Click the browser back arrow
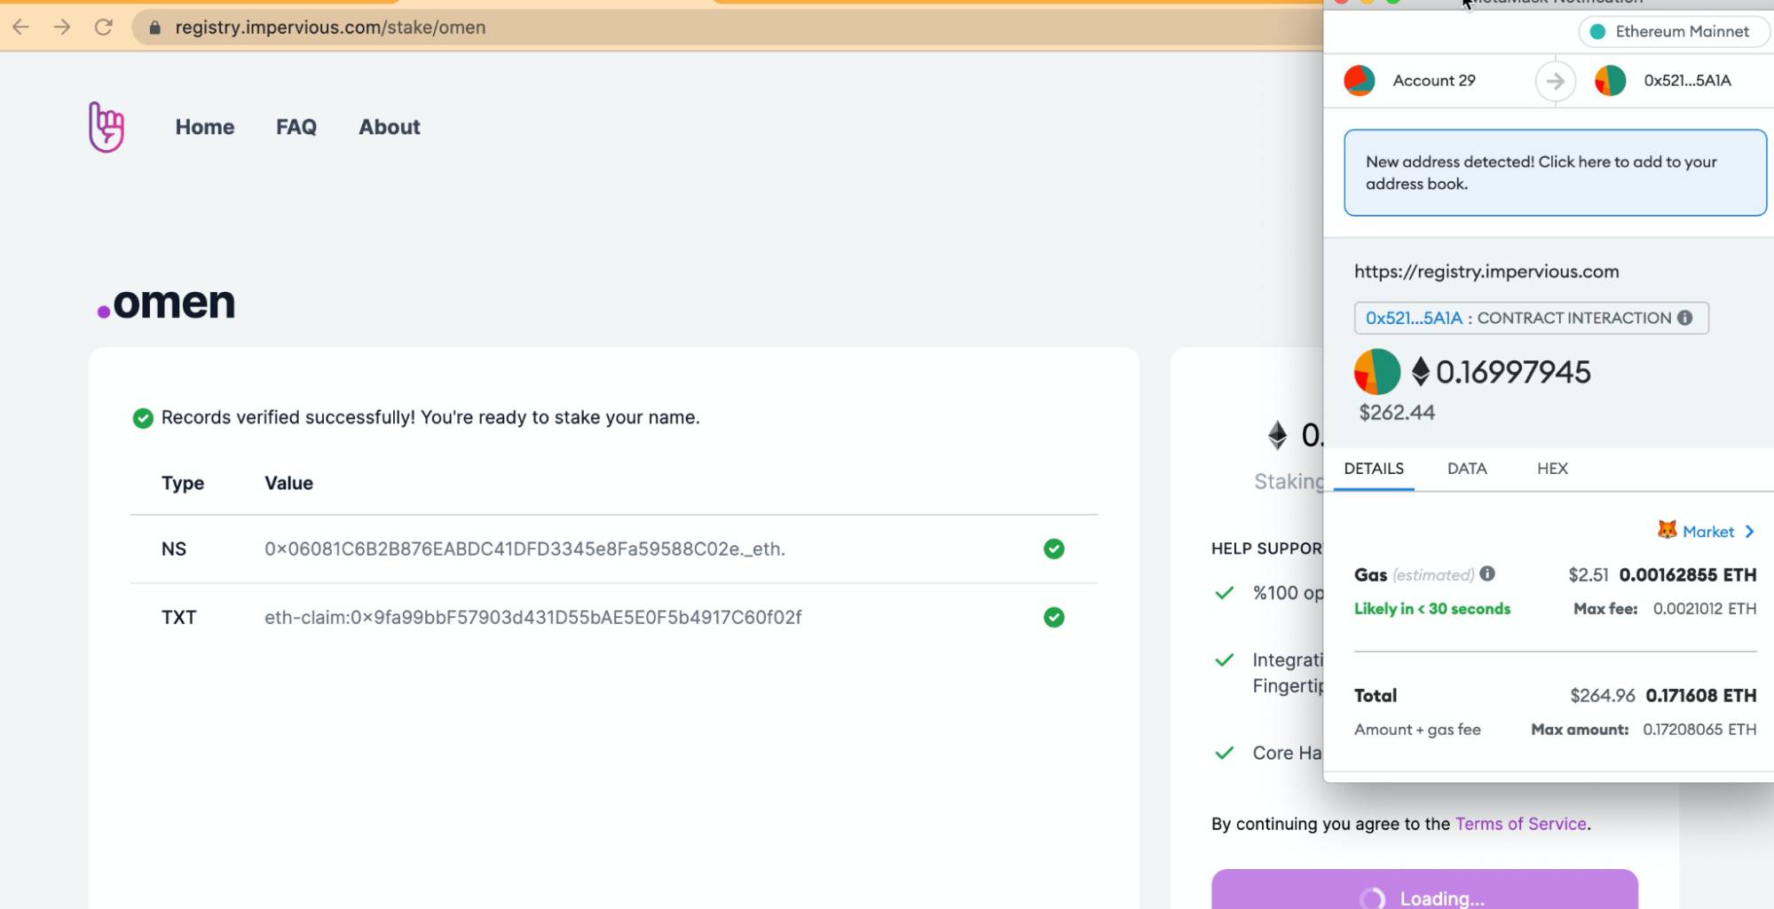This screenshot has width=1774, height=909. (x=20, y=27)
